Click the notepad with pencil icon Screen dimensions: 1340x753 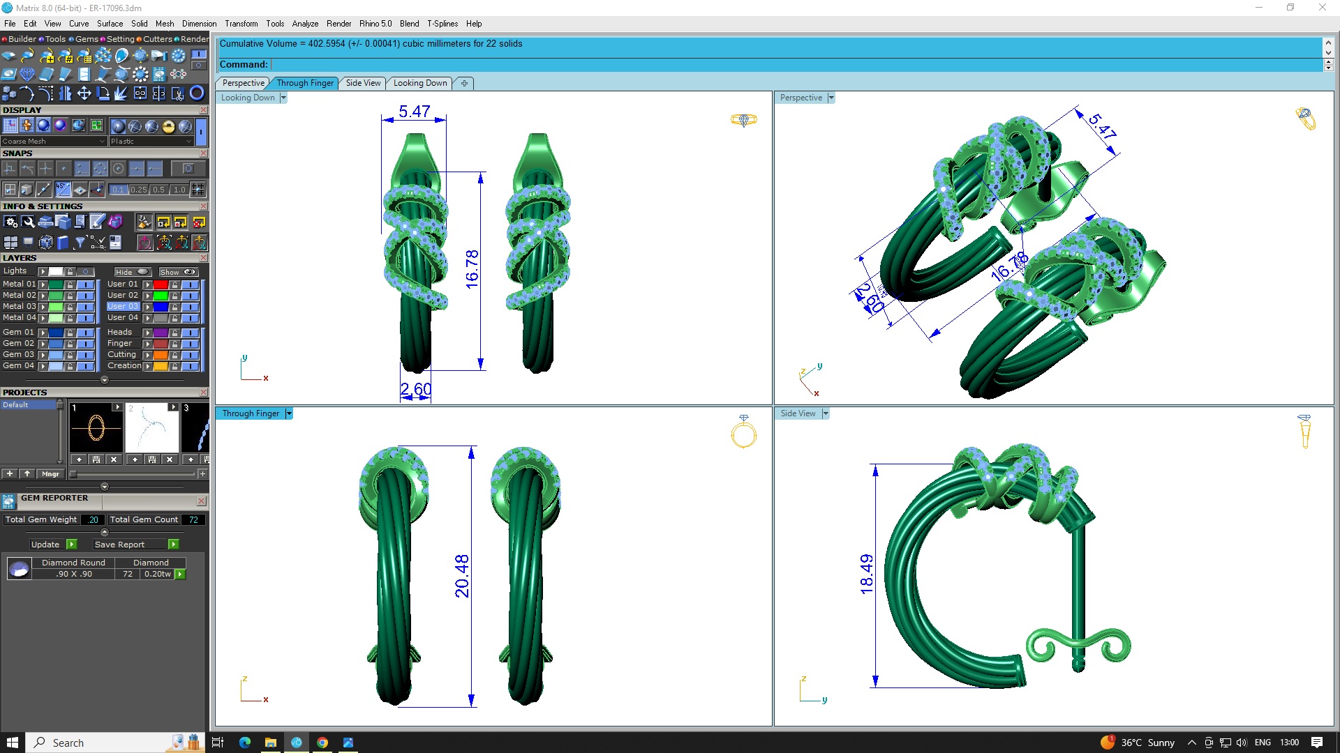click(97, 222)
